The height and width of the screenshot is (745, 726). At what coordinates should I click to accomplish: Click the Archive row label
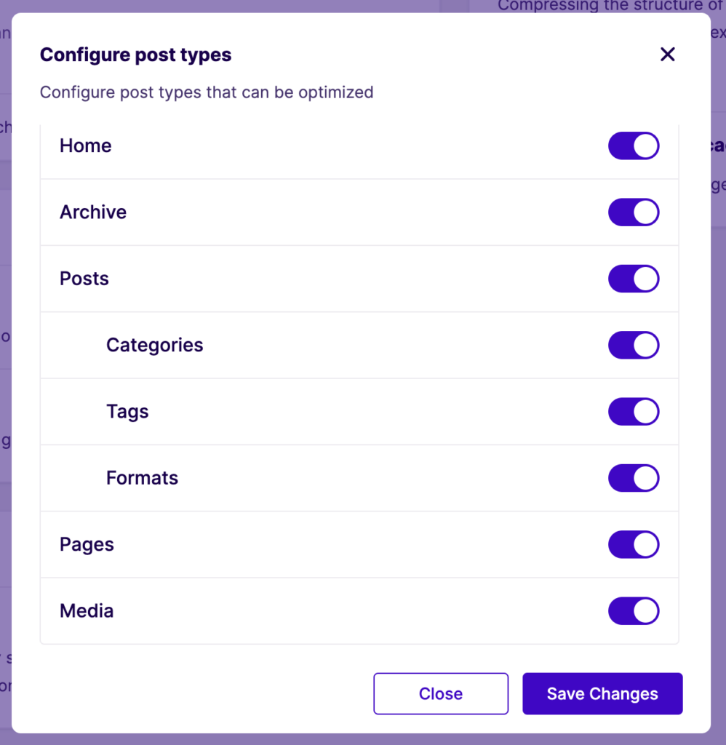click(93, 212)
